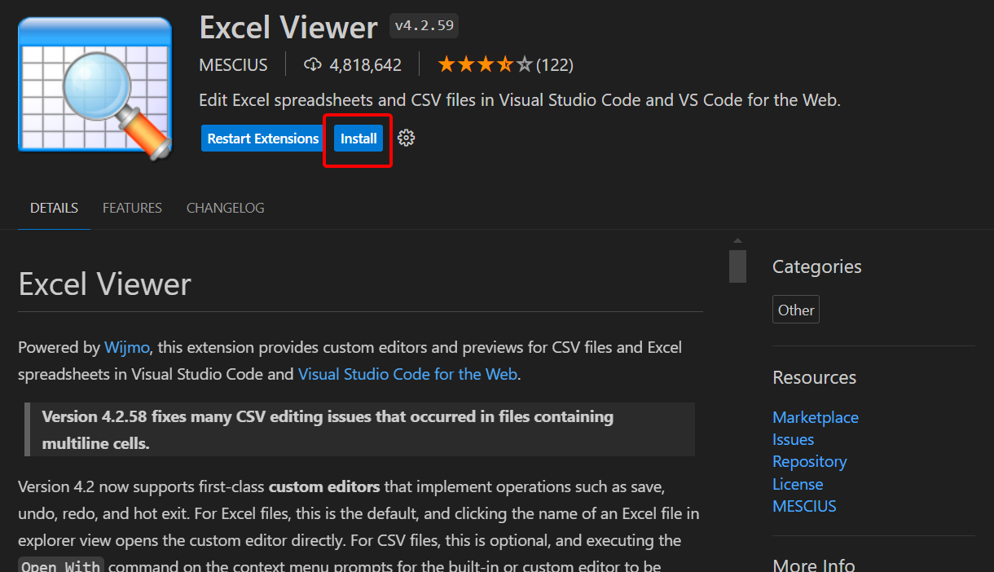Click the Install button
This screenshot has width=994, height=572.
pos(358,139)
